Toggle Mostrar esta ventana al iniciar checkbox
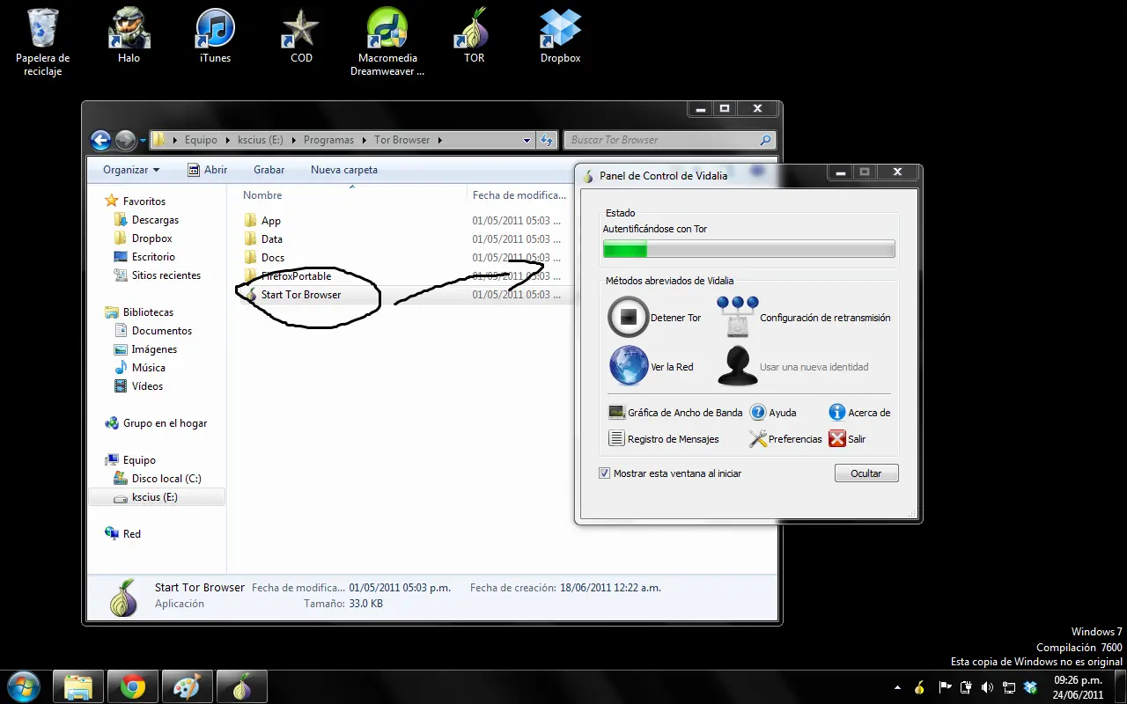Screen dimensions: 1127x704 point(604,473)
